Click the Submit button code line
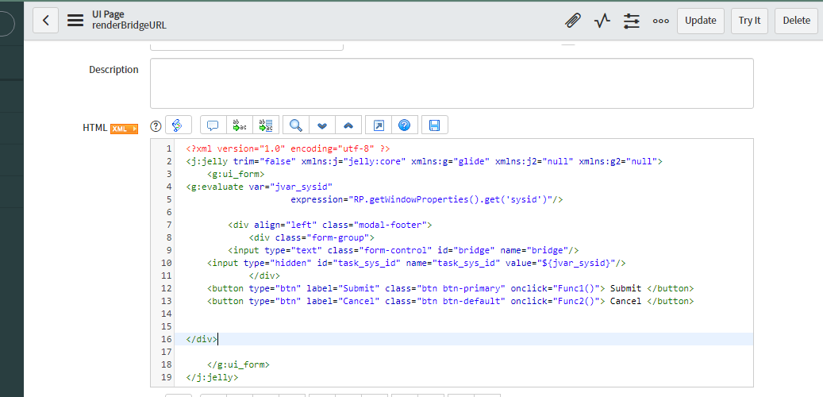823x397 pixels. [450, 288]
